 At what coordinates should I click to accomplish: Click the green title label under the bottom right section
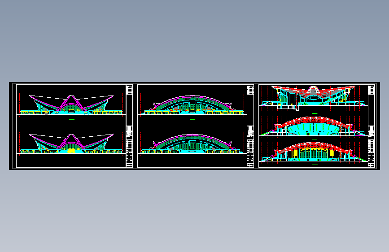315,165
